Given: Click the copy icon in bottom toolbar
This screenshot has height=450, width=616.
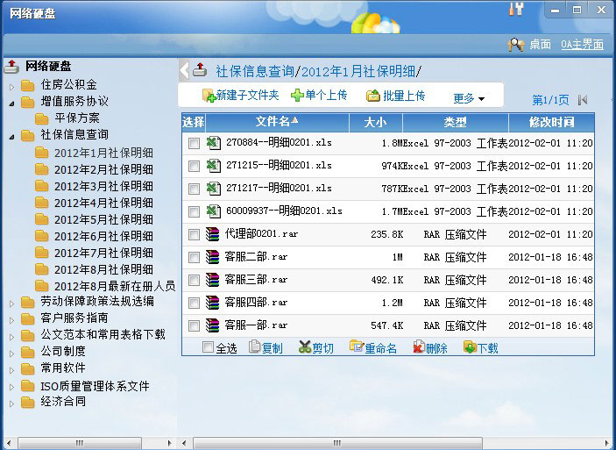Looking at the screenshot, I should (255, 347).
